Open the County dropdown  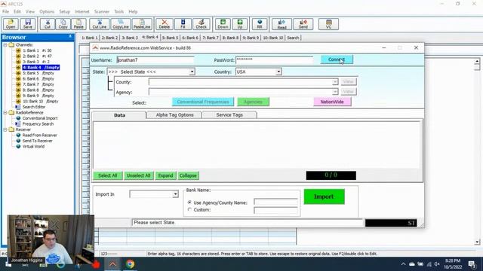pos(335,82)
